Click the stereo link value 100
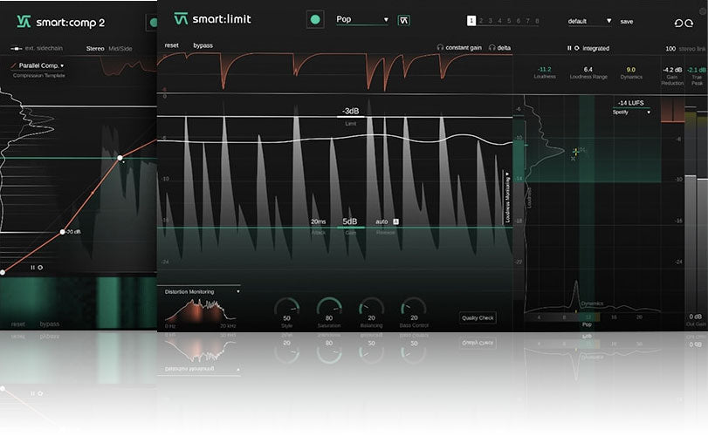The image size is (708, 436). click(x=670, y=49)
